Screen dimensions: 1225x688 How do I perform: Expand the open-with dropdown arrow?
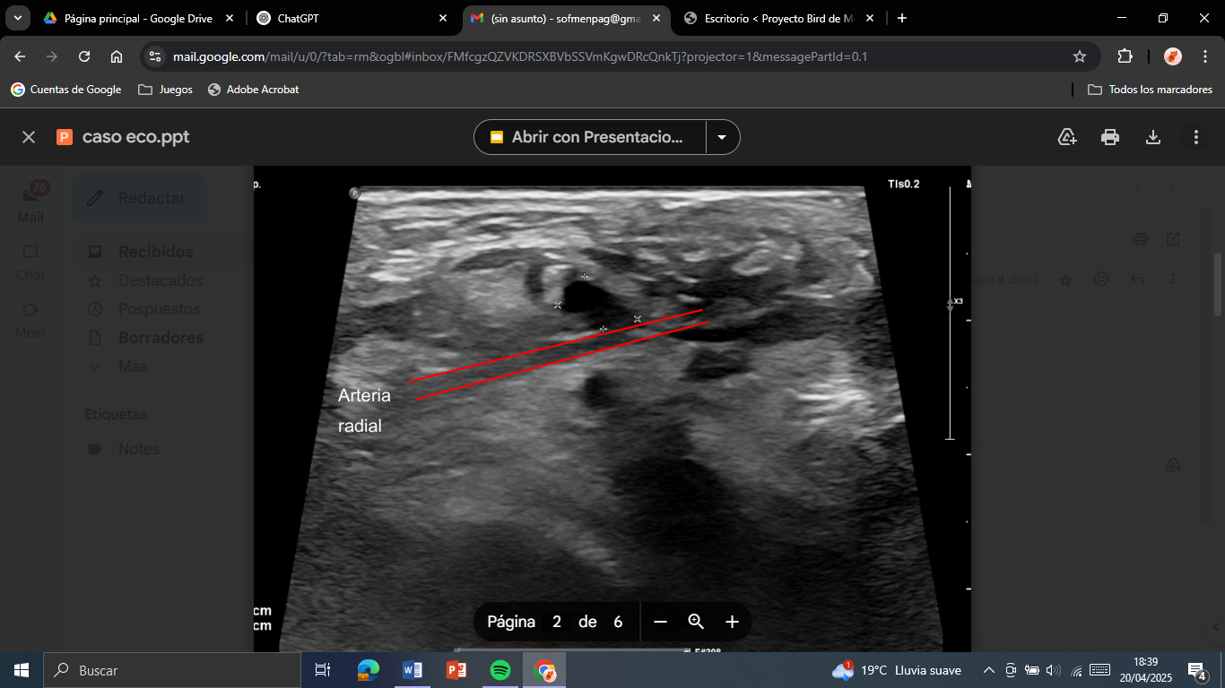click(x=723, y=137)
